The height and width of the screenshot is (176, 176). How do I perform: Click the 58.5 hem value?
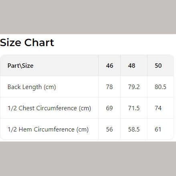134,129
